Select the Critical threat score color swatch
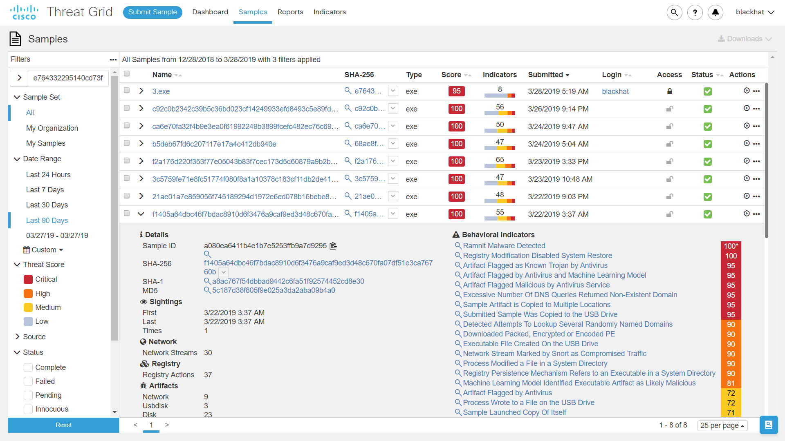The height and width of the screenshot is (441, 785). 28,279
